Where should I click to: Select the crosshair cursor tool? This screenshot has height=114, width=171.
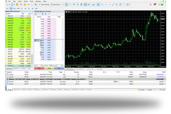tap(102, 4)
